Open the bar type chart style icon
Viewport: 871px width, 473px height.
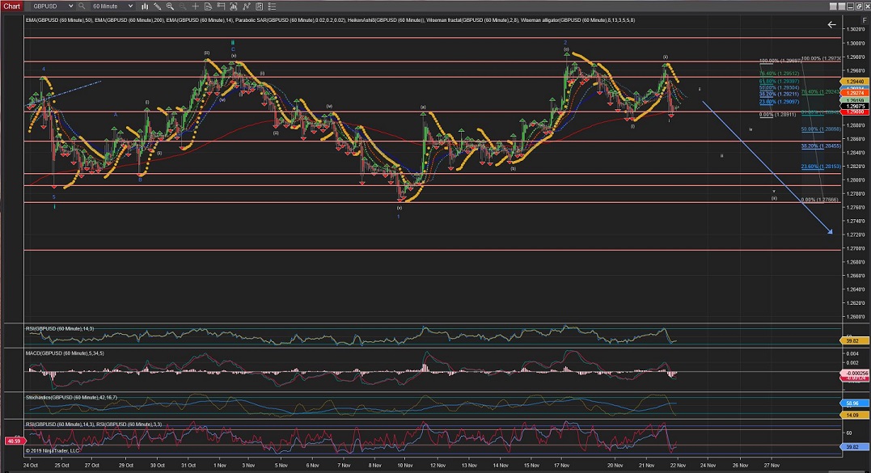(x=146, y=6)
